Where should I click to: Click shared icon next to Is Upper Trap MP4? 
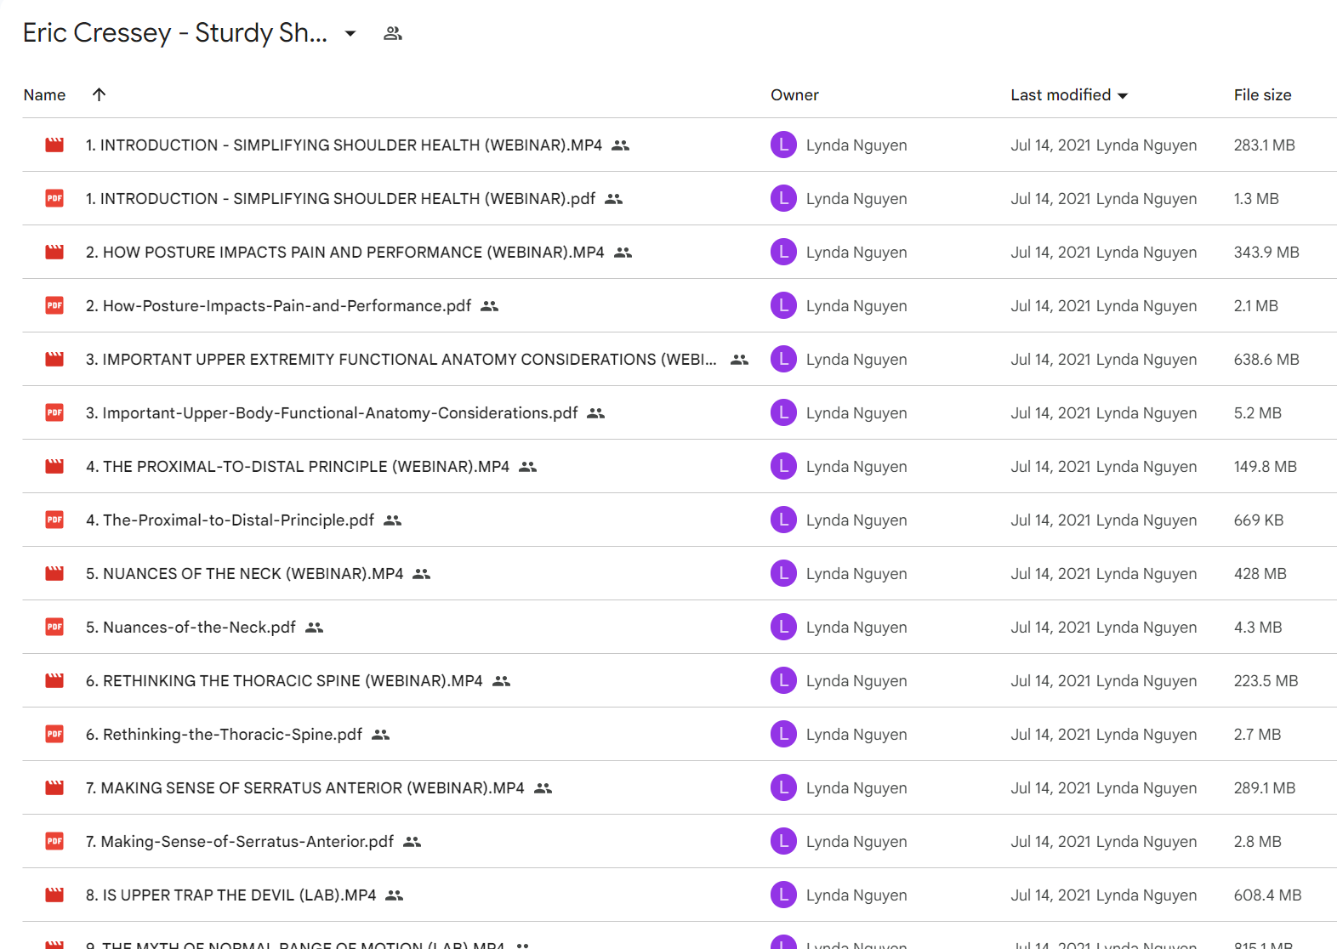pyautogui.click(x=395, y=895)
